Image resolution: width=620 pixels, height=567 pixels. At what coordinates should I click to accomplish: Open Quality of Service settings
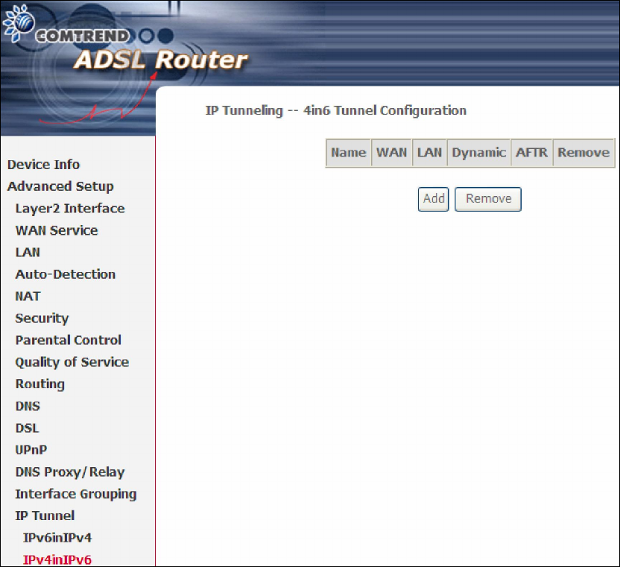tap(72, 362)
